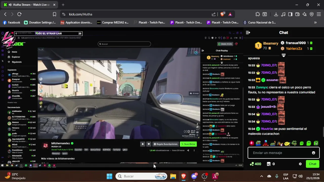
Task: Open Comprar MEDIAS bookmark
Action: 113,22
